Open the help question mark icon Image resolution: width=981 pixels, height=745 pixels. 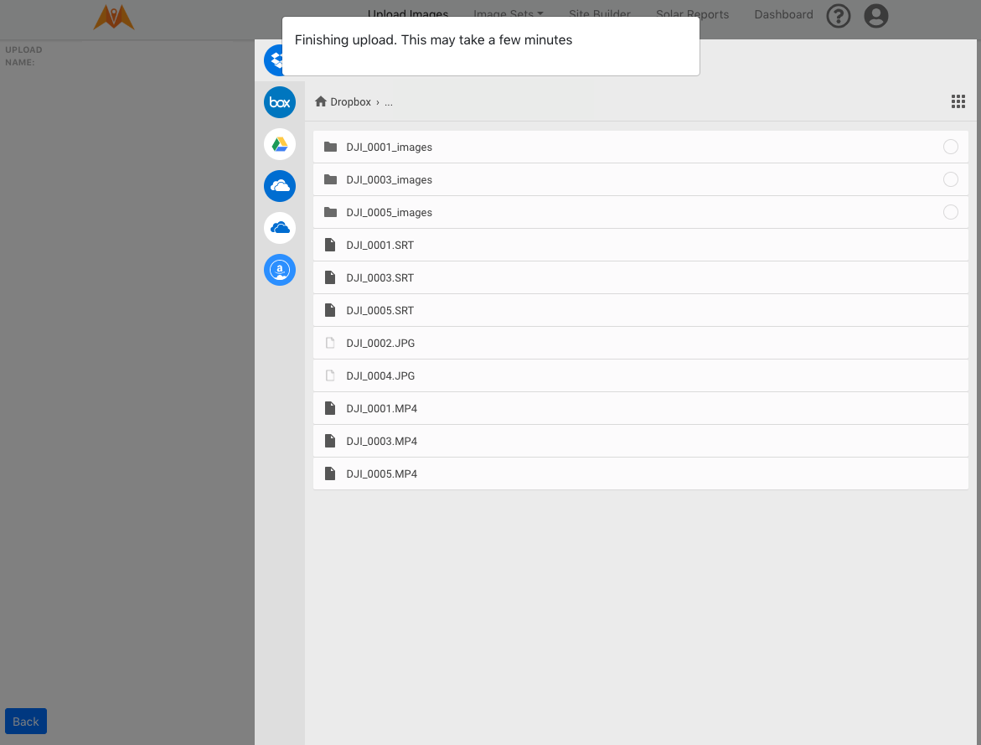[x=839, y=16]
